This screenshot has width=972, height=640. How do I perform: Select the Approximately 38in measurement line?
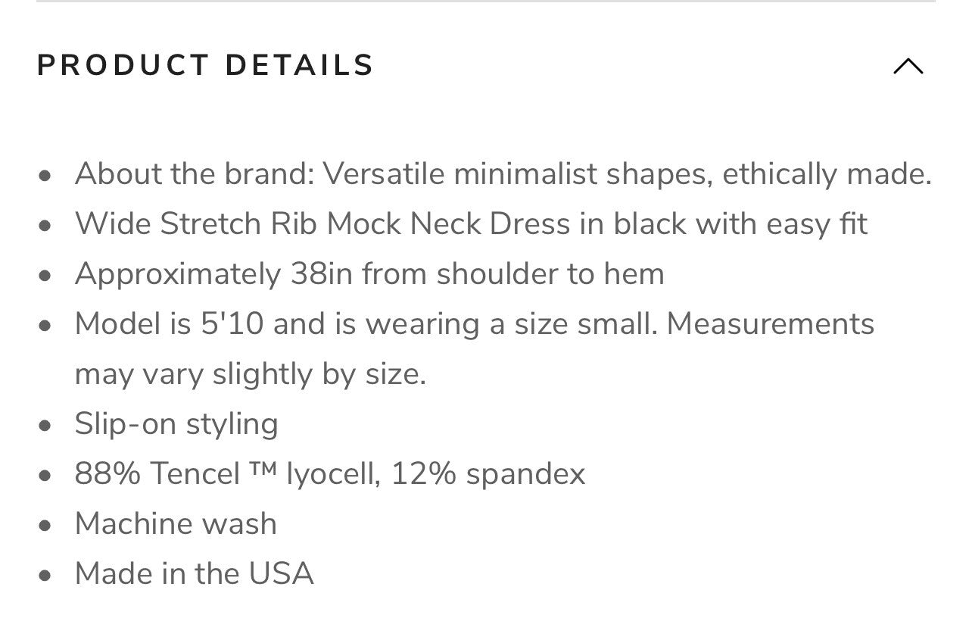point(369,273)
